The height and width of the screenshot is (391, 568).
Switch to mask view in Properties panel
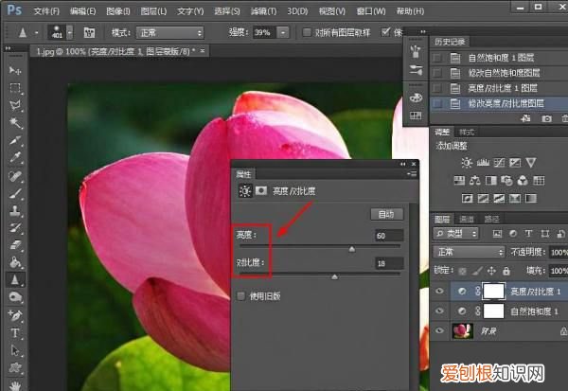261,190
